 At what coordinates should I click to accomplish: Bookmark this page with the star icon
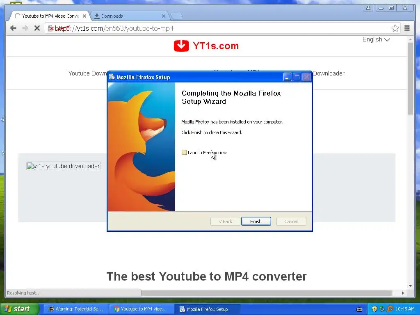(395, 28)
